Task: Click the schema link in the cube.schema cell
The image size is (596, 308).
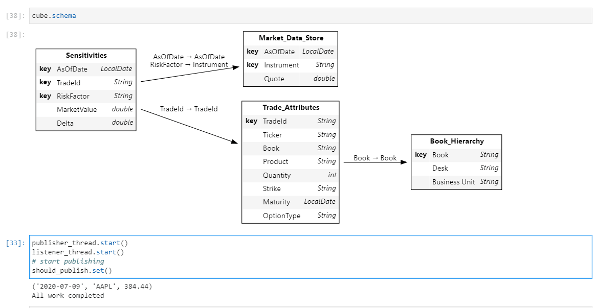Action: pos(64,15)
